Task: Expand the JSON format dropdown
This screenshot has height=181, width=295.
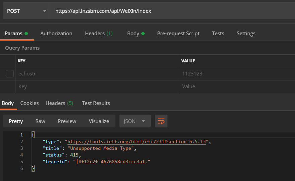Action: pos(135,121)
